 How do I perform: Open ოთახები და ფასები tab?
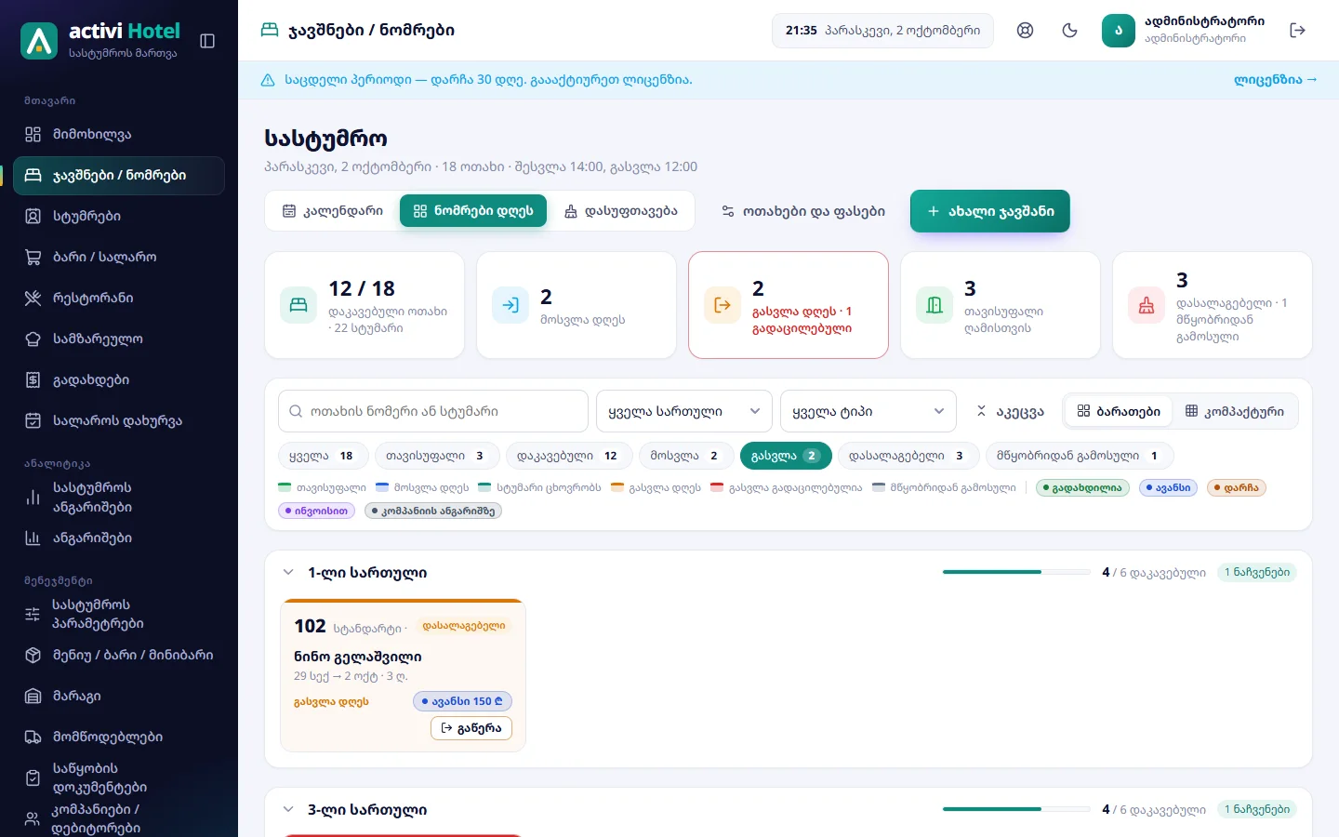click(x=803, y=211)
